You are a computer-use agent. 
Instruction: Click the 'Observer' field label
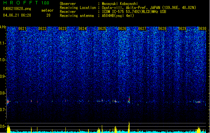(x=68, y=4)
